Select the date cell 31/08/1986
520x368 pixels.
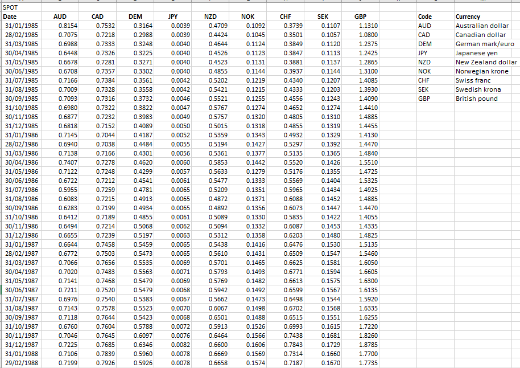pyautogui.click(x=21, y=199)
